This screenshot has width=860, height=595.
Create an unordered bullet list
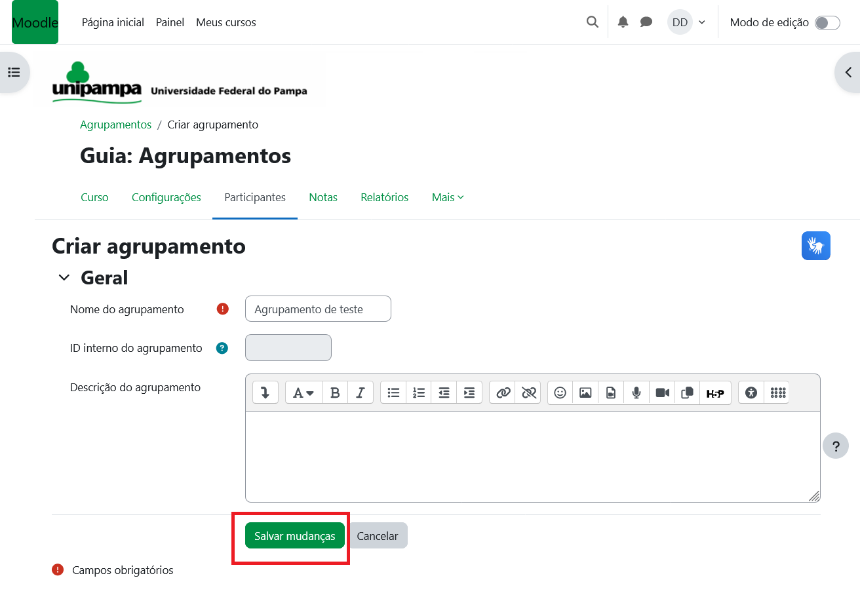(393, 392)
